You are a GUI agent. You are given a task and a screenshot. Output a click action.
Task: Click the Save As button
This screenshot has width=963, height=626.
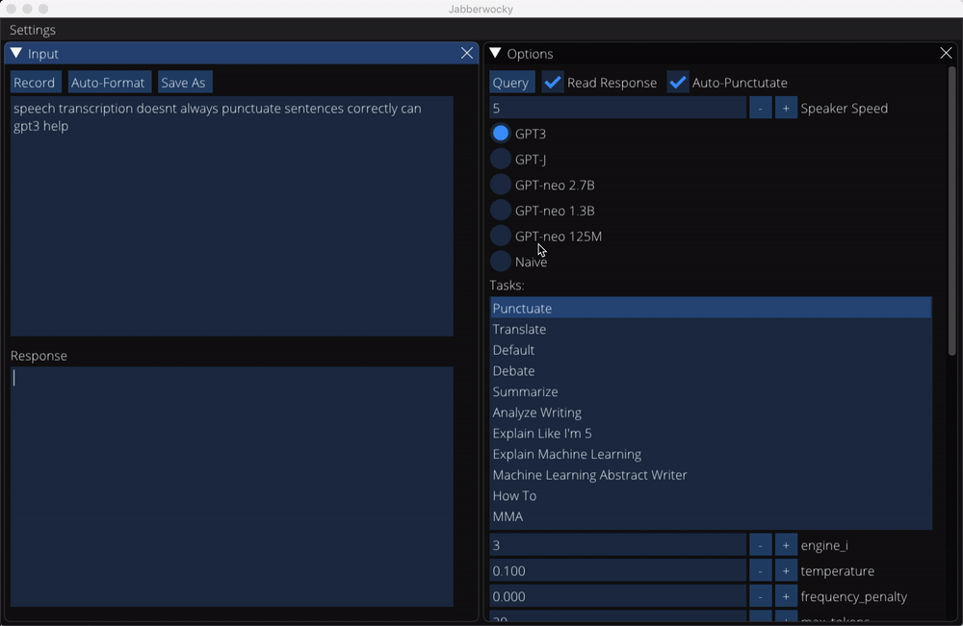(184, 82)
